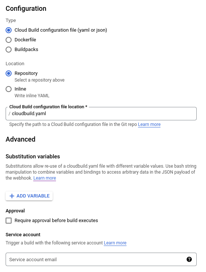
Task: Click the Configuration section heading
Action: (x=26, y=9)
